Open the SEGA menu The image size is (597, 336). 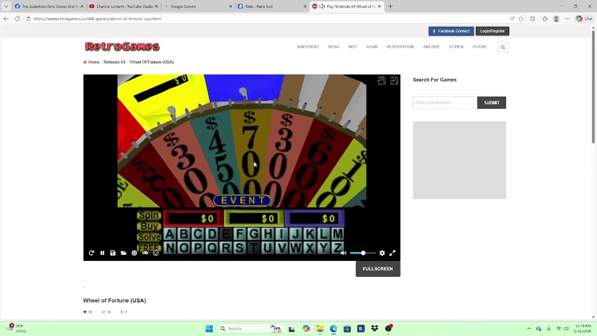333,47
